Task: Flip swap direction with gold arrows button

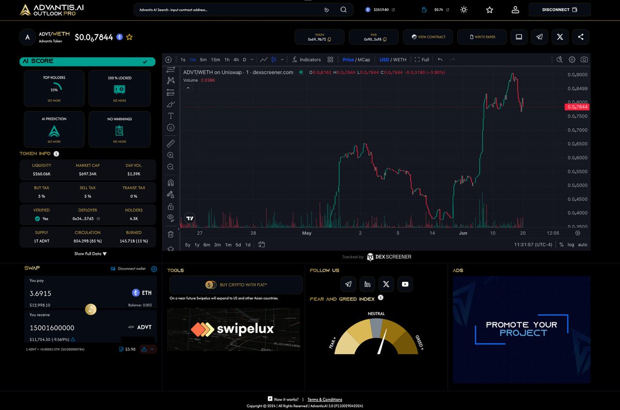Action: 90,309
